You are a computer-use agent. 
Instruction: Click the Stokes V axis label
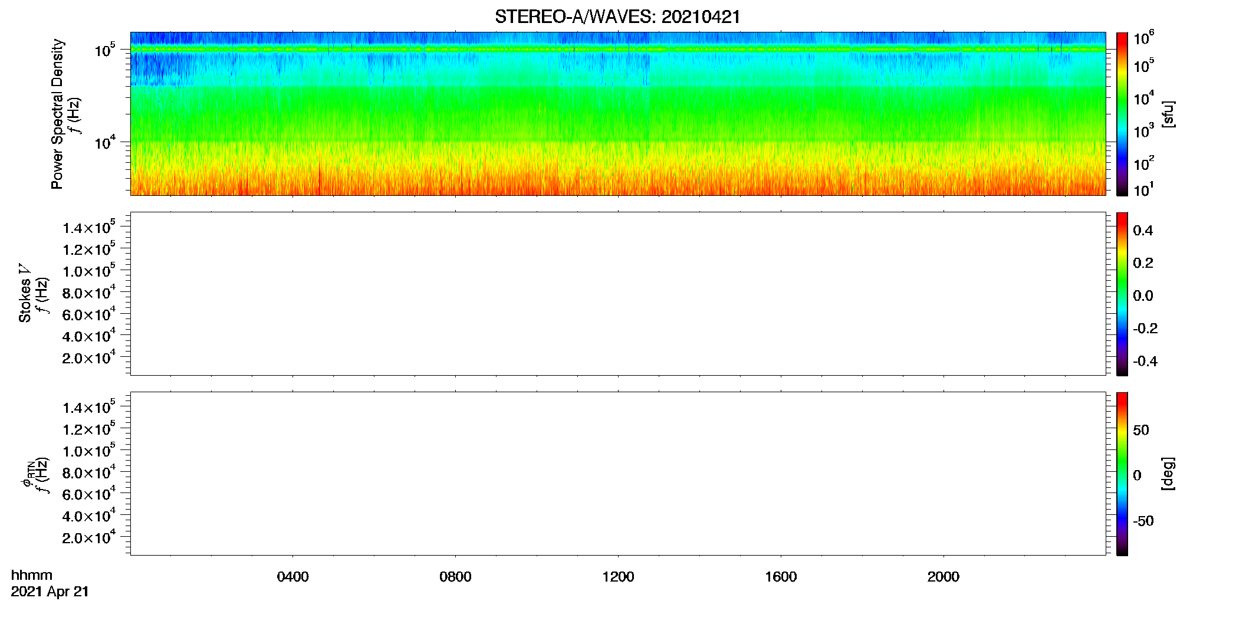tap(25, 293)
